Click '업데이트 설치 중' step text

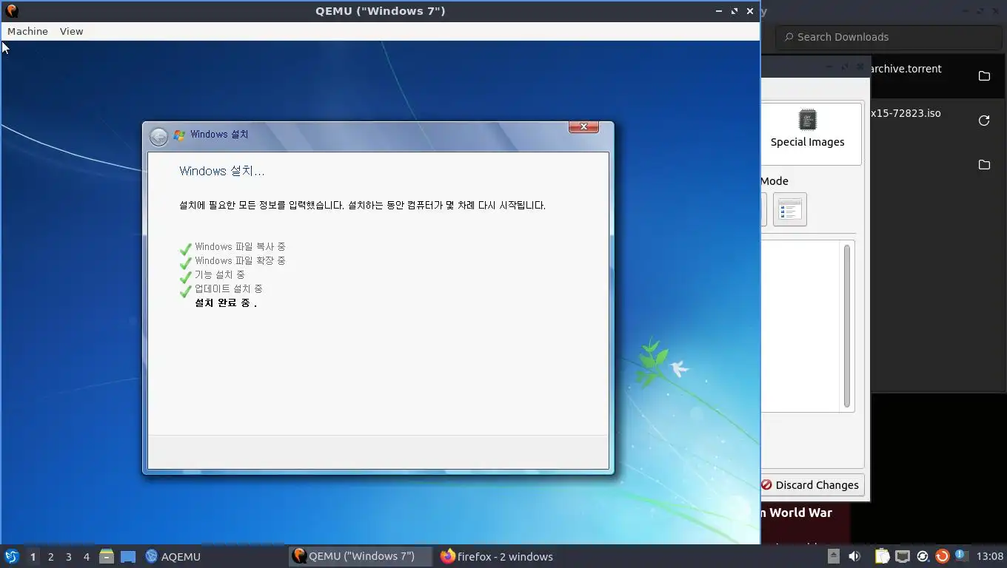click(x=229, y=289)
